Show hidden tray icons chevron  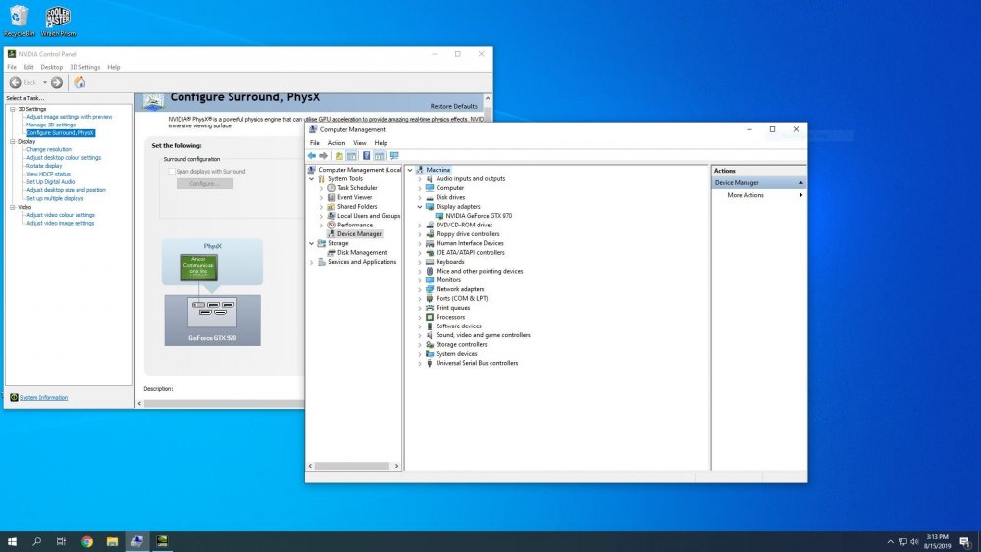point(890,541)
